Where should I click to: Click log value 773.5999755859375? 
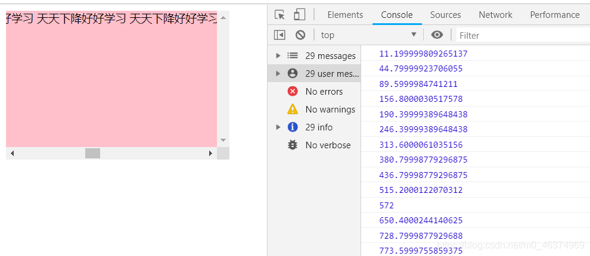[421, 251]
